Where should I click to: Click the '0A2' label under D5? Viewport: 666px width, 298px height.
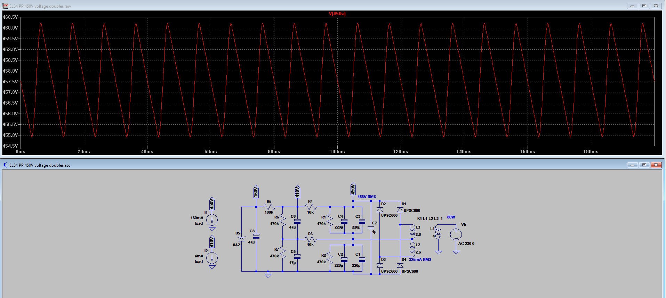coord(236,245)
